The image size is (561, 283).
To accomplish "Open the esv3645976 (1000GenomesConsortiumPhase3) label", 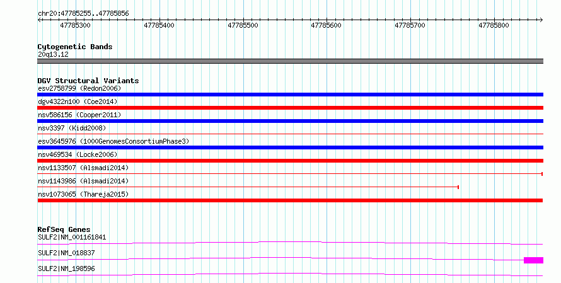I will pos(113,141).
